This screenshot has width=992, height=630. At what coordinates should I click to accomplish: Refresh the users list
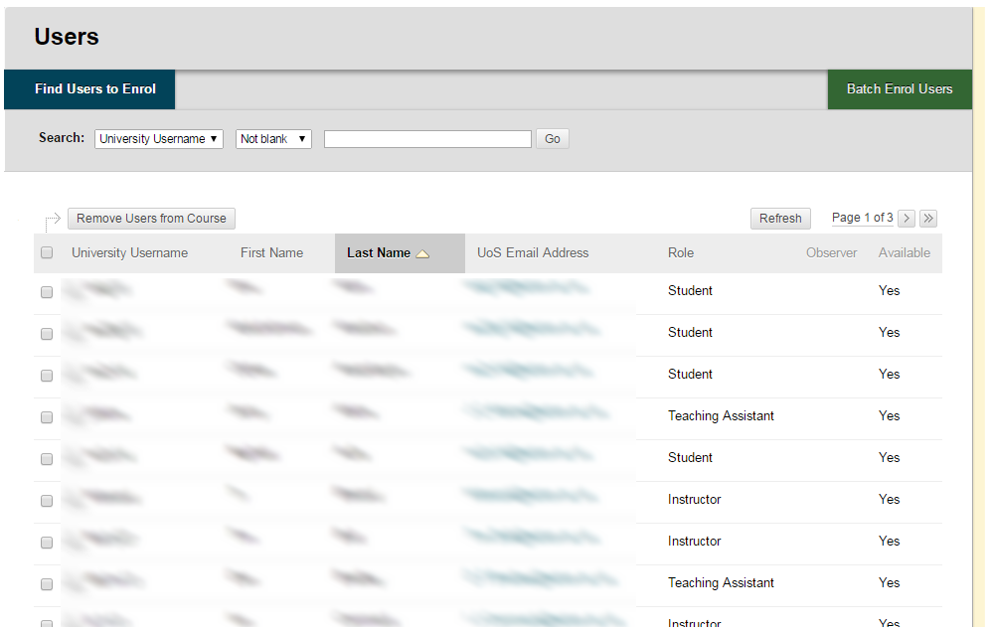coord(780,219)
